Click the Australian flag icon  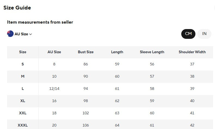(x=10, y=34)
